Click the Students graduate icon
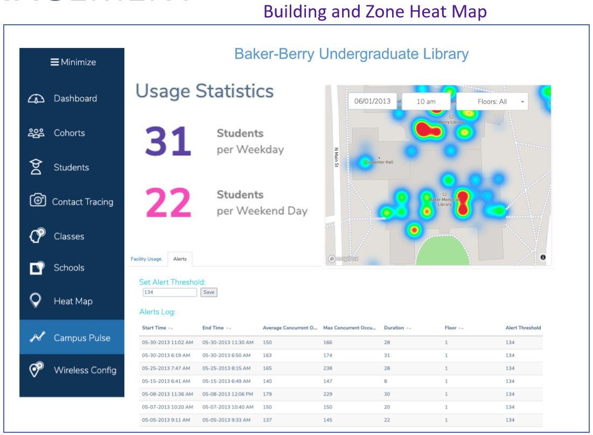This screenshot has width=593, height=435. (x=36, y=167)
